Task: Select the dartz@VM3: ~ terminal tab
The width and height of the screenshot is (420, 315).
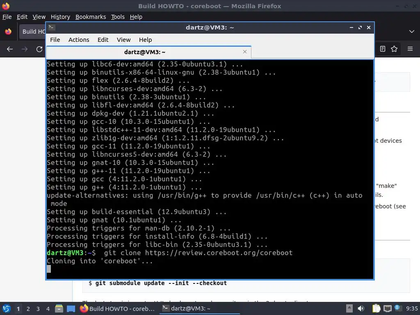Action: click(148, 52)
